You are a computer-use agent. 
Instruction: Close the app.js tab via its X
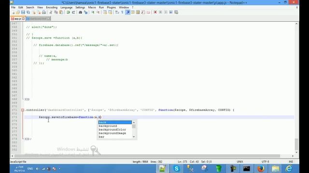(23, 19)
